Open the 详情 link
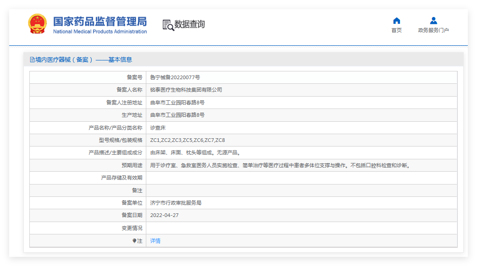 click(x=155, y=241)
